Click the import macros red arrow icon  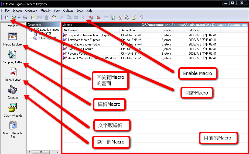pyautogui.click(x=91, y=17)
